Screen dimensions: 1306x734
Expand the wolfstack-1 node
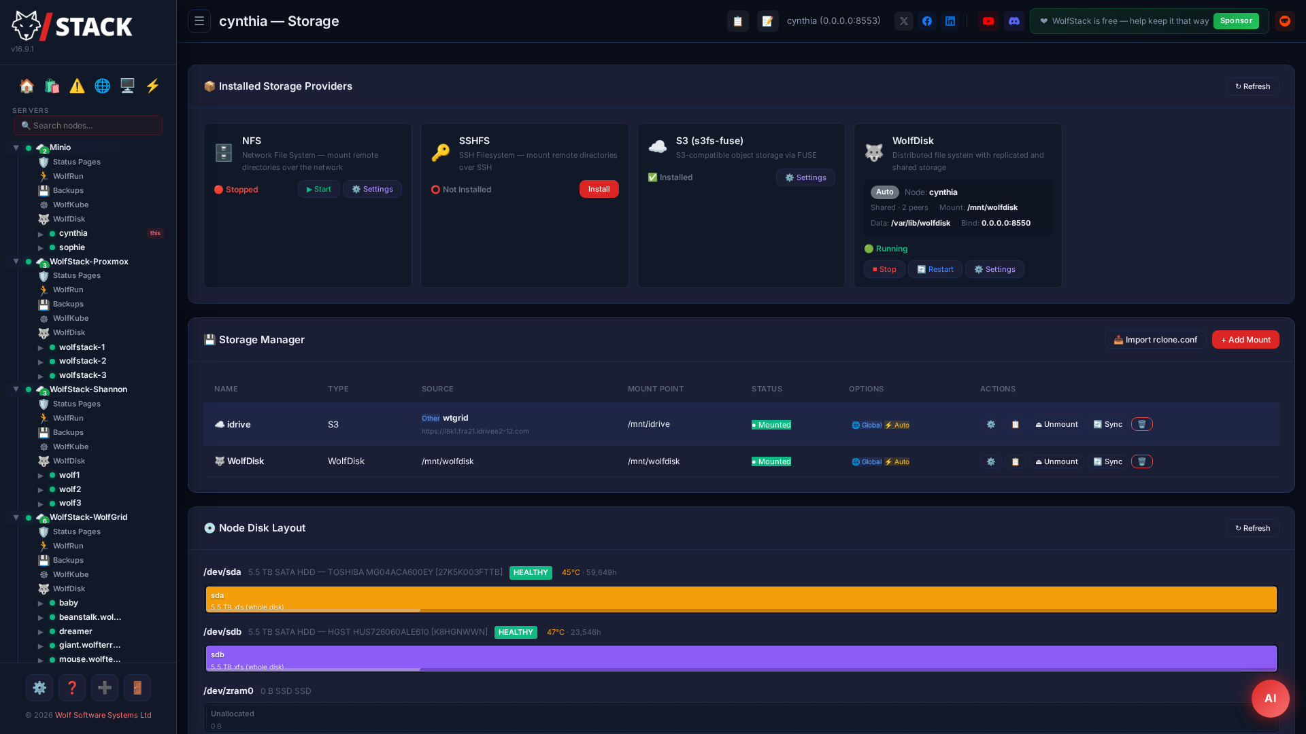pos(41,348)
